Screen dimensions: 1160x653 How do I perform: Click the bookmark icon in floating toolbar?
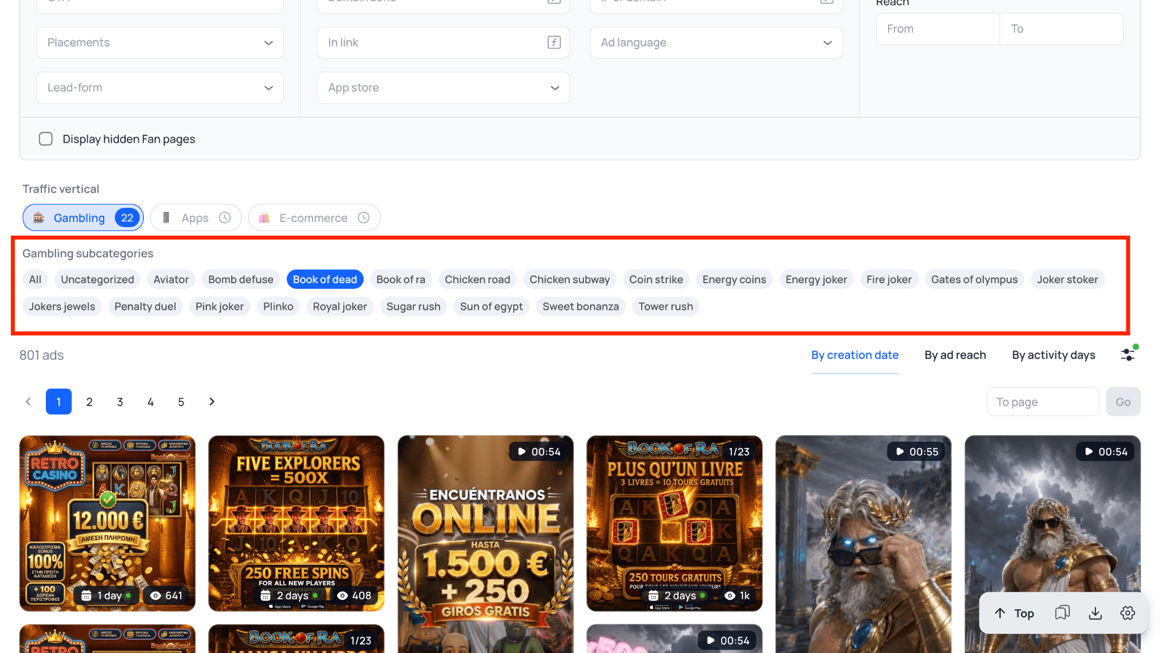1063,613
